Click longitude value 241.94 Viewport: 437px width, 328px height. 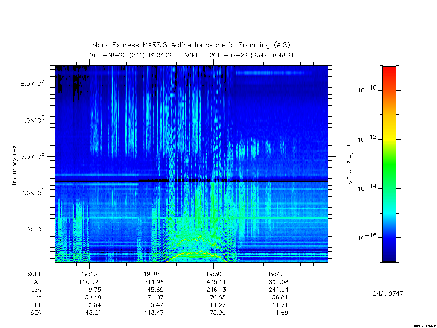coord(278,290)
